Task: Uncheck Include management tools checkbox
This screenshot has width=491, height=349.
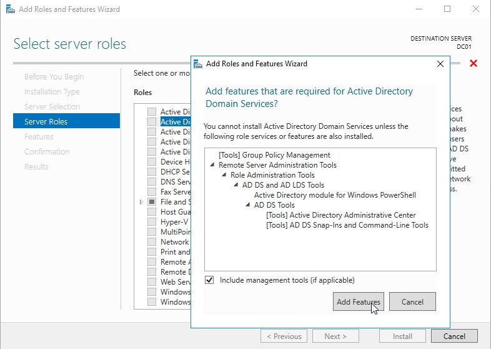Action: [x=209, y=280]
